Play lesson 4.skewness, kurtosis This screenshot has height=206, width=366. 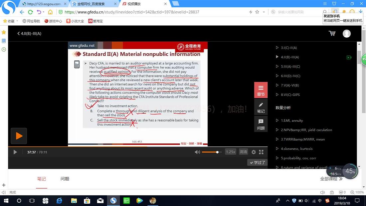[296, 149]
